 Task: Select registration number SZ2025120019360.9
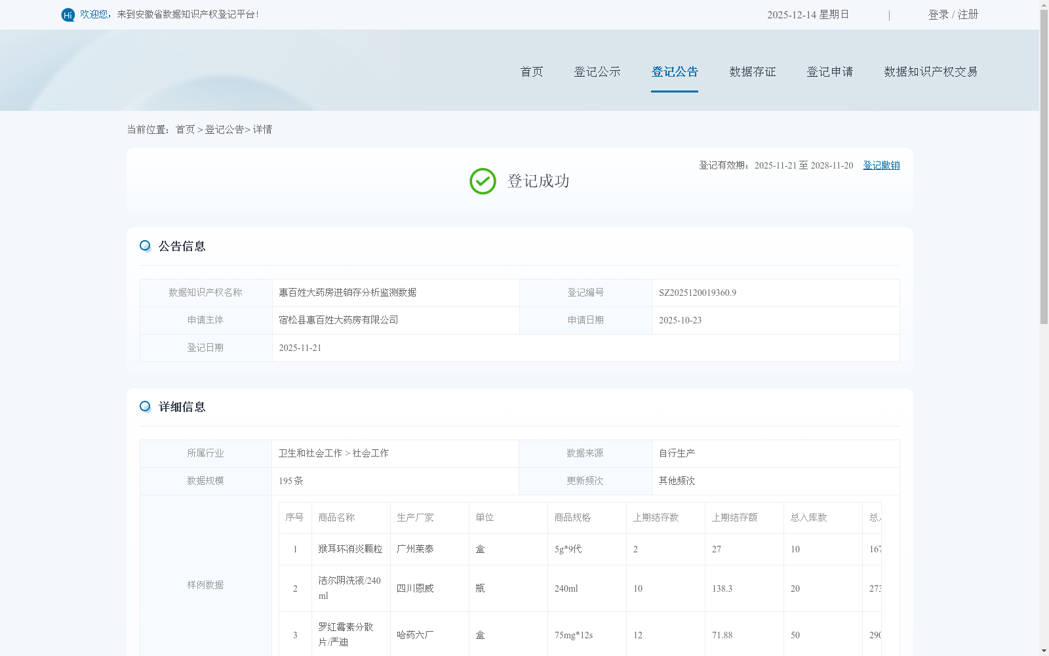pos(698,293)
